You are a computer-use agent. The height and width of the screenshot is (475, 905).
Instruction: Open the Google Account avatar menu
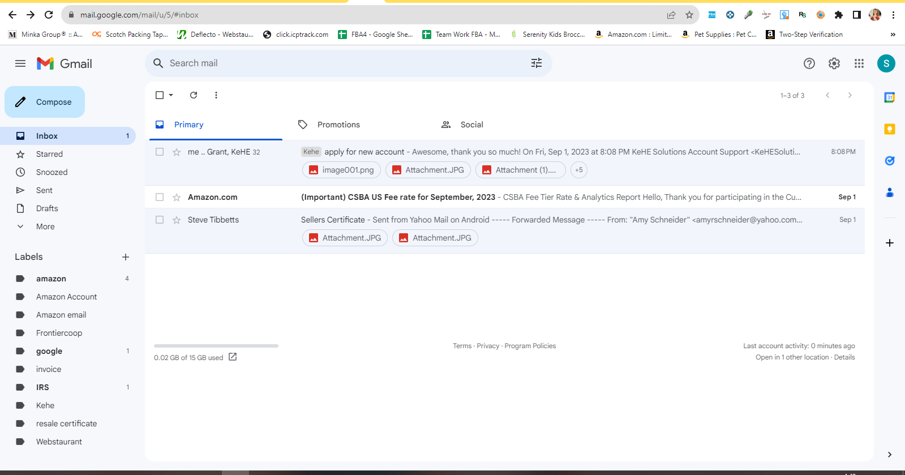pyautogui.click(x=886, y=63)
